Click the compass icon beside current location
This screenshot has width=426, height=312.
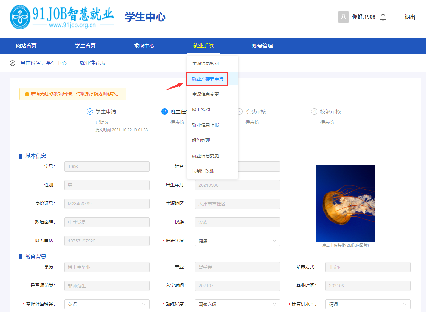pyautogui.click(x=13, y=63)
